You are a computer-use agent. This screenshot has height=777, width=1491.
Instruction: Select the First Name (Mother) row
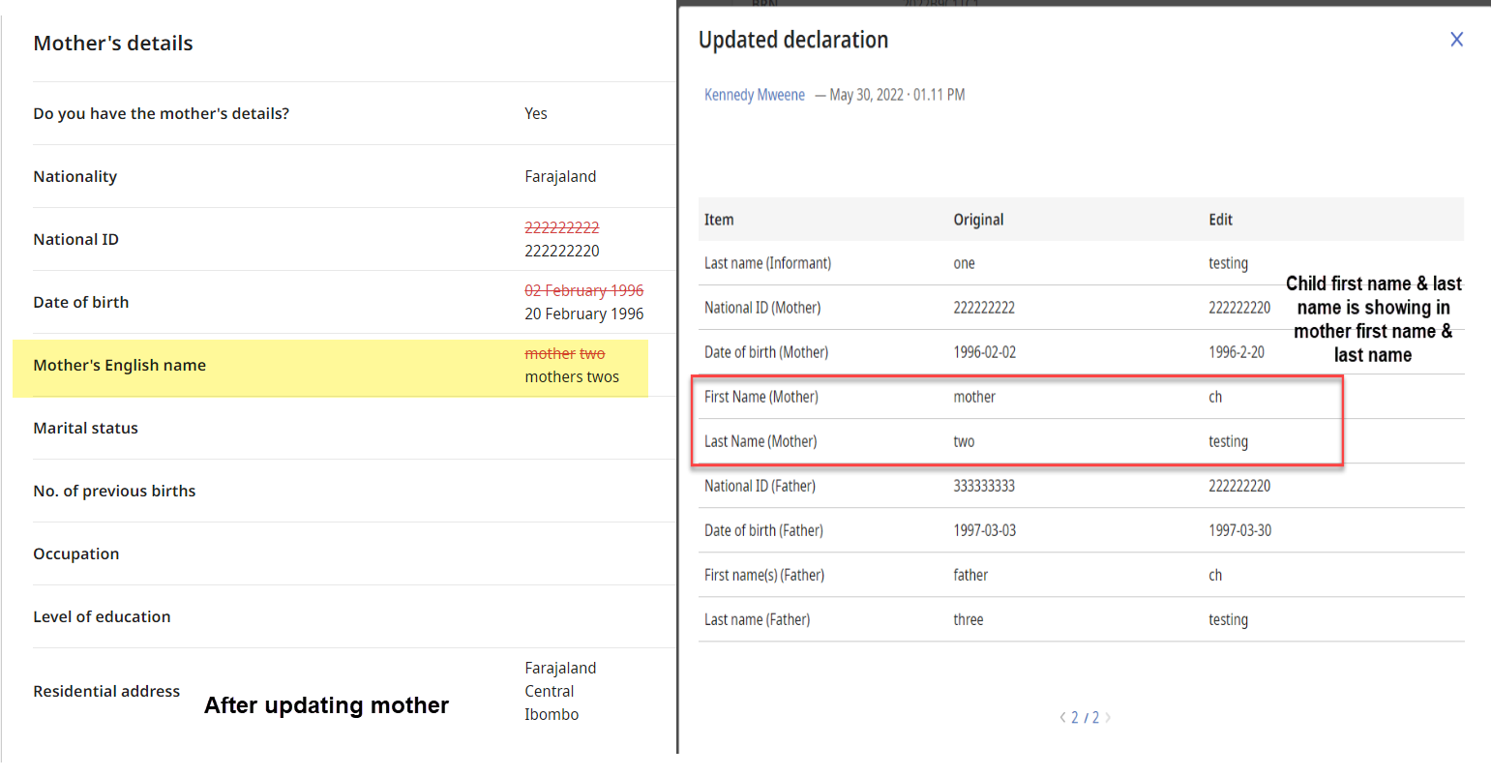click(766, 397)
